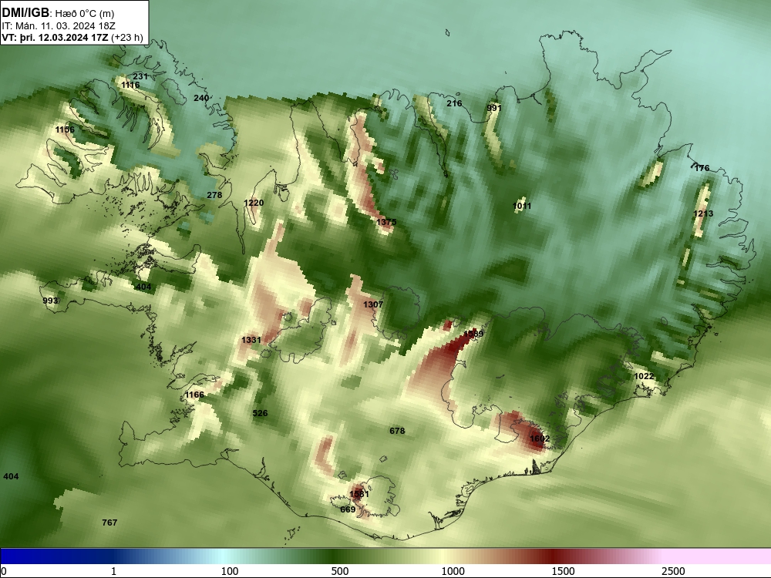Click the map value 278
Viewport: 771px width, 578px height.
(x=214, y=195)
